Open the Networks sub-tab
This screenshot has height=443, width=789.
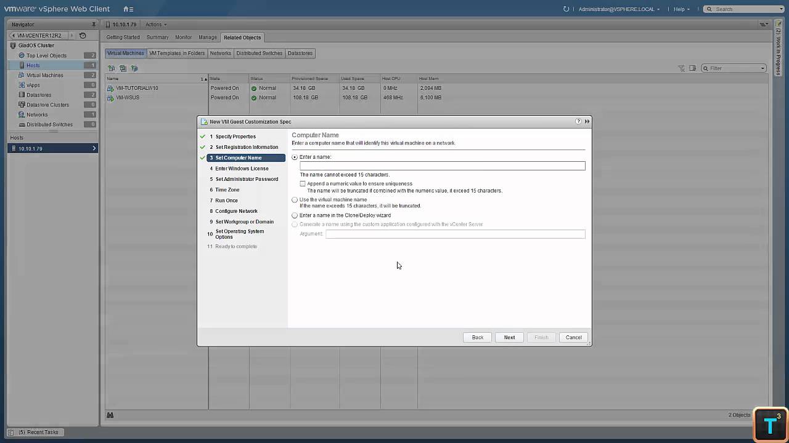[221, 53]
